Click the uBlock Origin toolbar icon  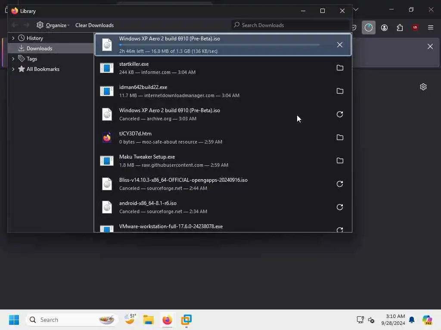415,27
